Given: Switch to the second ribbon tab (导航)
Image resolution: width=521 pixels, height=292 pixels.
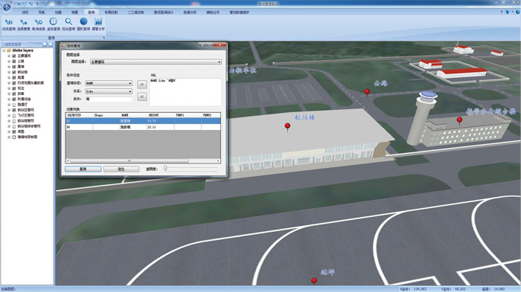Looking at the screenshot, I should tap(41, 13).
